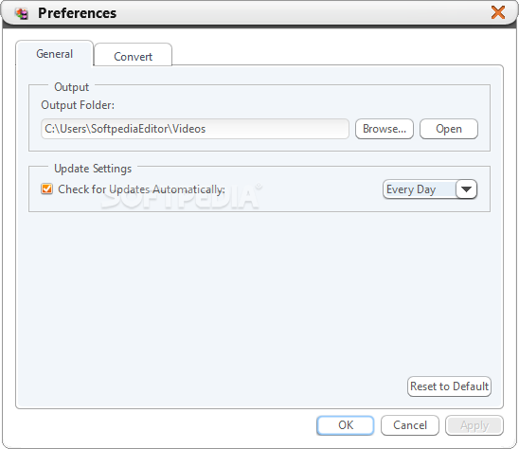
Task: Confirm the settings with OK
Action: 346,425
